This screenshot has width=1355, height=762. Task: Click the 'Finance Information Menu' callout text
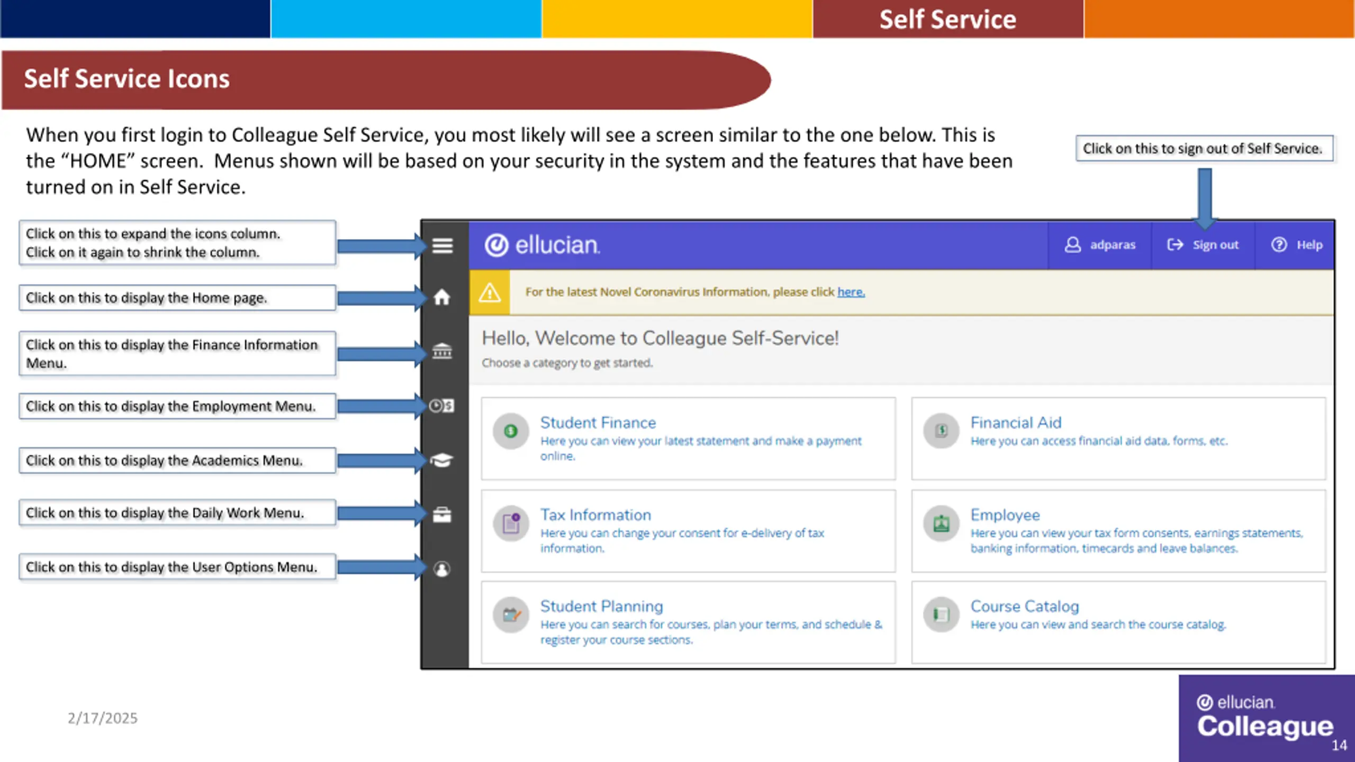pyautogui.click(x=171, y=354)
